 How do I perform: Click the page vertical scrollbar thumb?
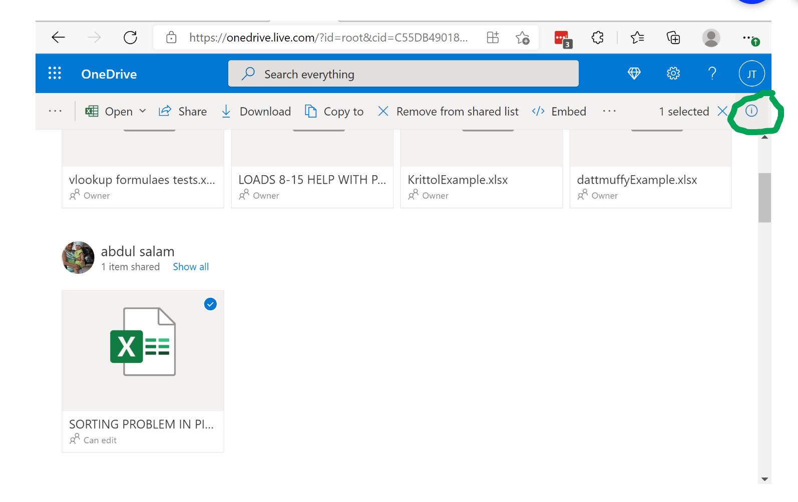coord(764,198)
